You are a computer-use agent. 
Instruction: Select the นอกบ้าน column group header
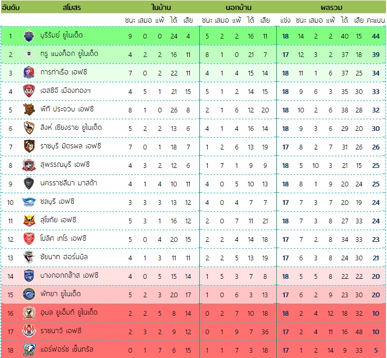(238, 7)
